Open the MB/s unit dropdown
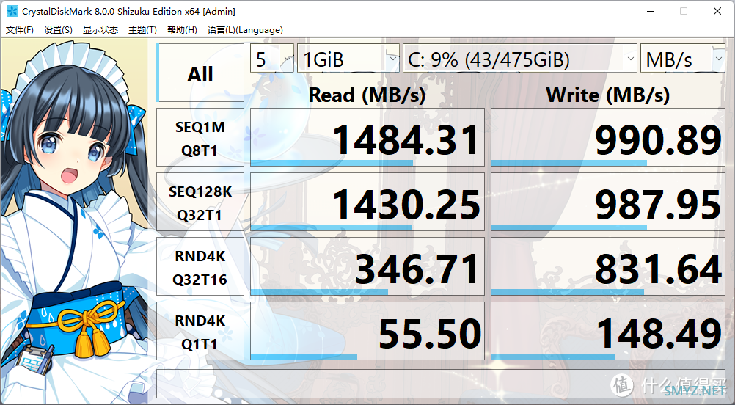The image size is (735, 405). pos(682,58)
